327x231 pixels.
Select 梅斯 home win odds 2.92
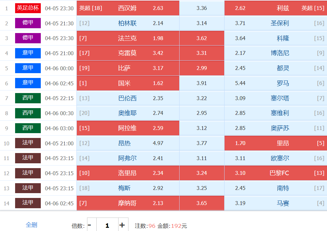(x=158, y=188)
